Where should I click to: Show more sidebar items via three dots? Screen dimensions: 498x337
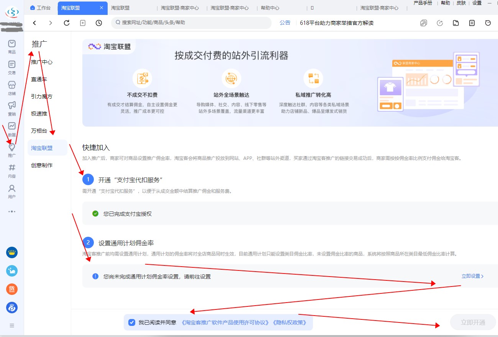point(12,211)
